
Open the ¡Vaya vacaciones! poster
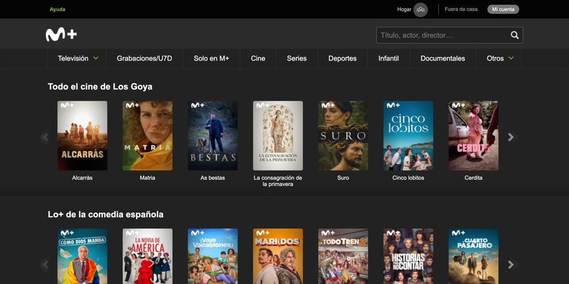point(213,256)
